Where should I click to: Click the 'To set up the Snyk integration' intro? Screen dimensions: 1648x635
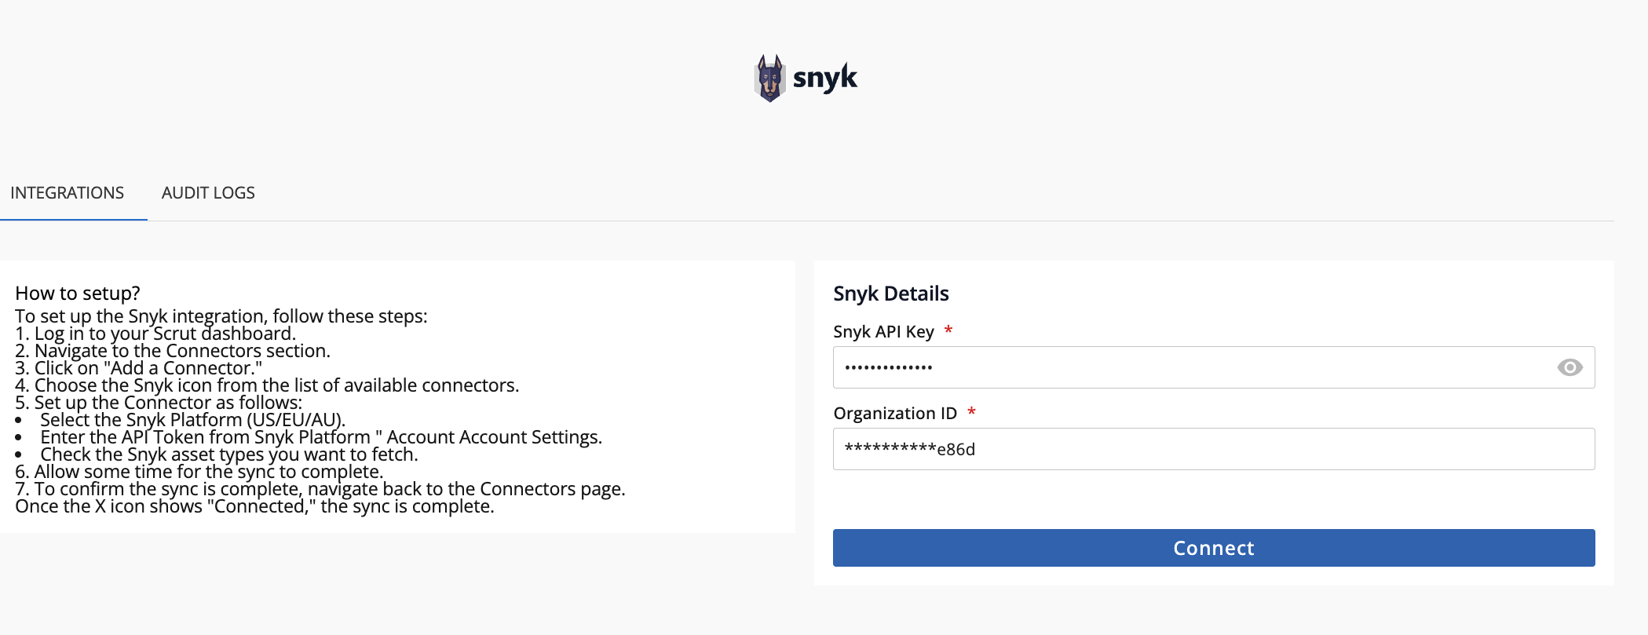[x=221, y=316]
